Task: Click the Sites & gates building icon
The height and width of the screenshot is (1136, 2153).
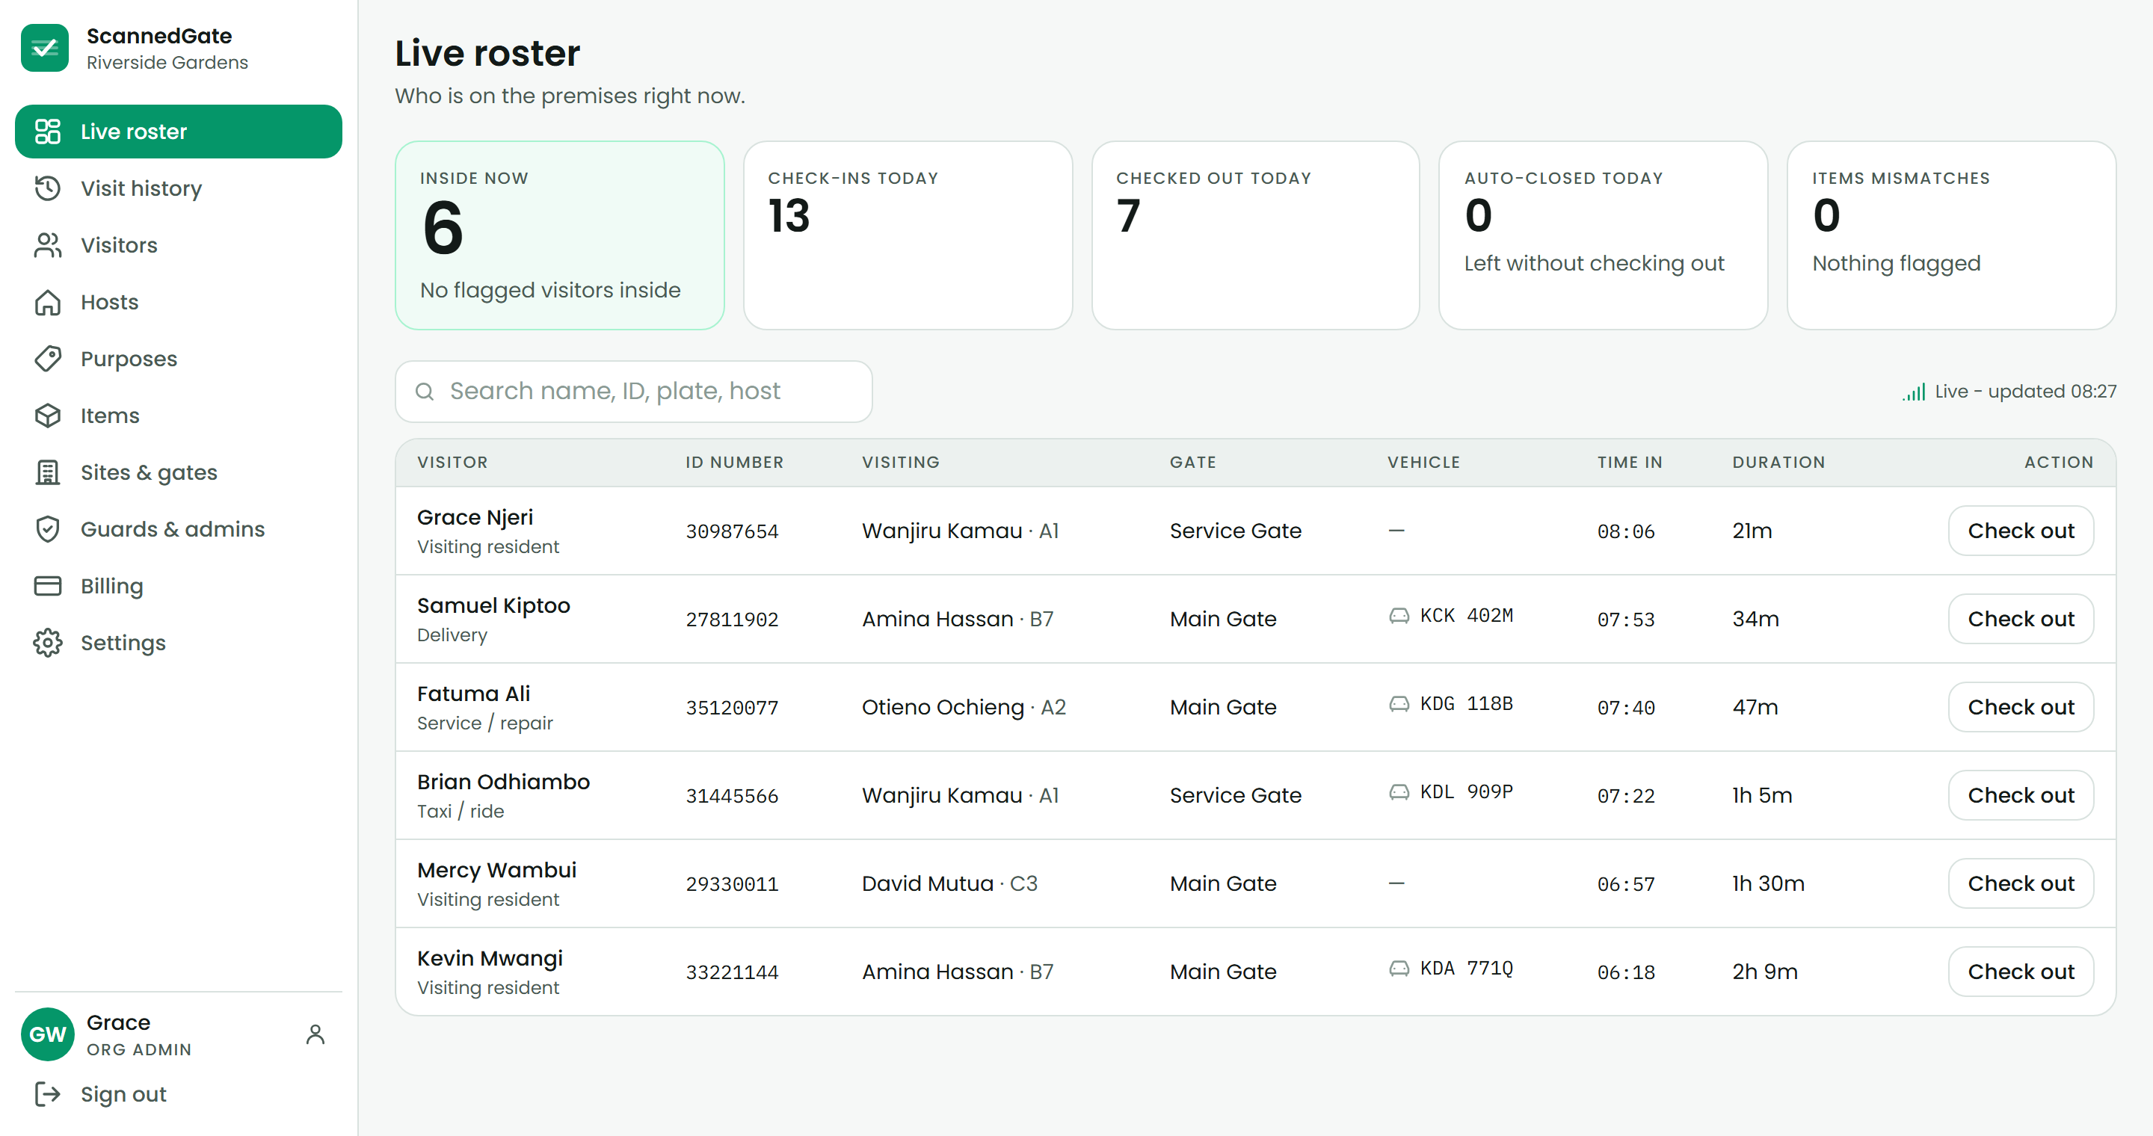Action: click(x=48, y=472)
